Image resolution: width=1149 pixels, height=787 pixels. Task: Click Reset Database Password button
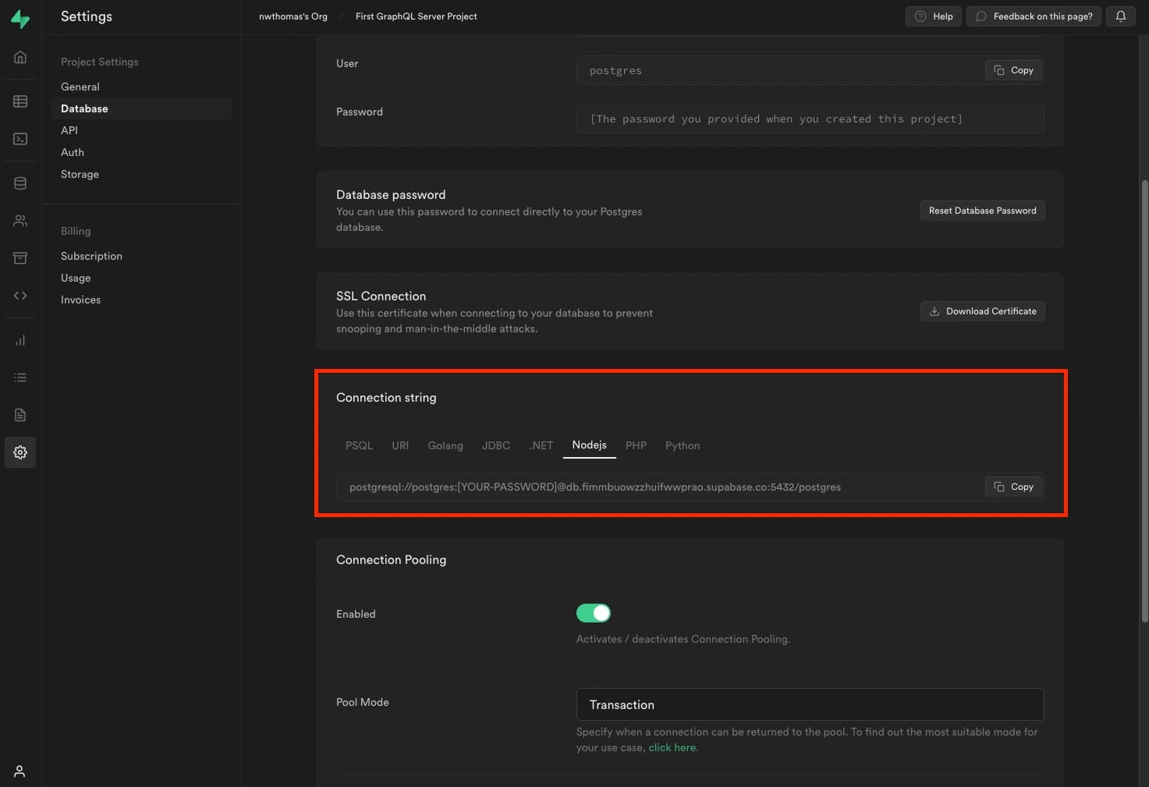click(x=982, y=211)
